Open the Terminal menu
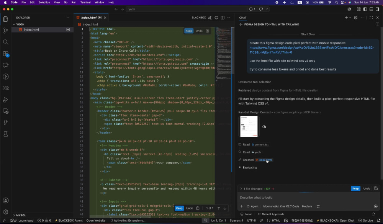Image resolution: width=383 pixels, height=224 pixels. click(85, 2)
